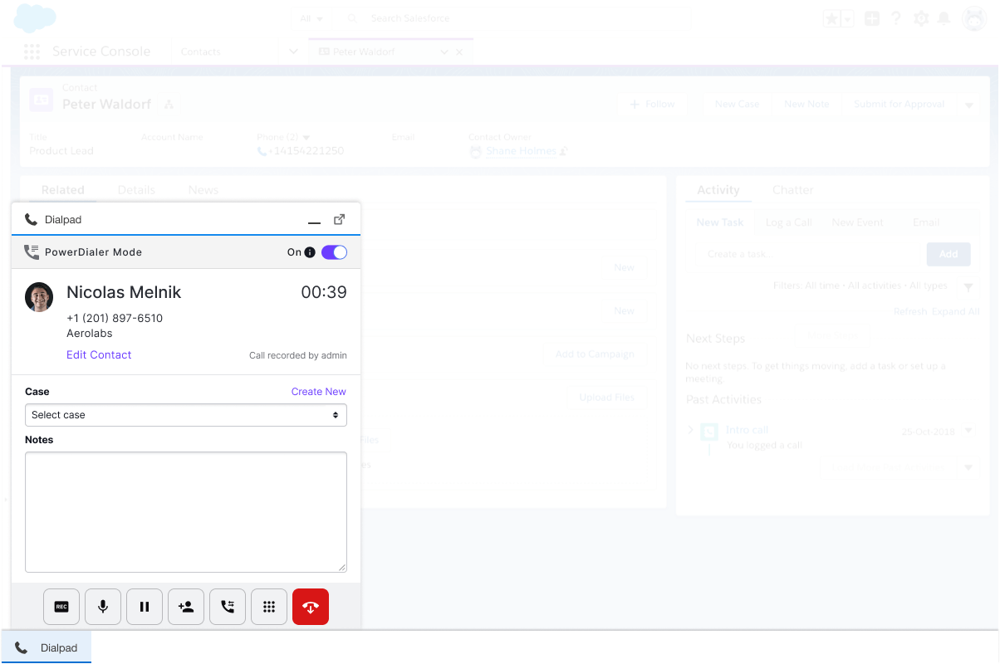Open the dial keypad grid

tap(269, 607)
